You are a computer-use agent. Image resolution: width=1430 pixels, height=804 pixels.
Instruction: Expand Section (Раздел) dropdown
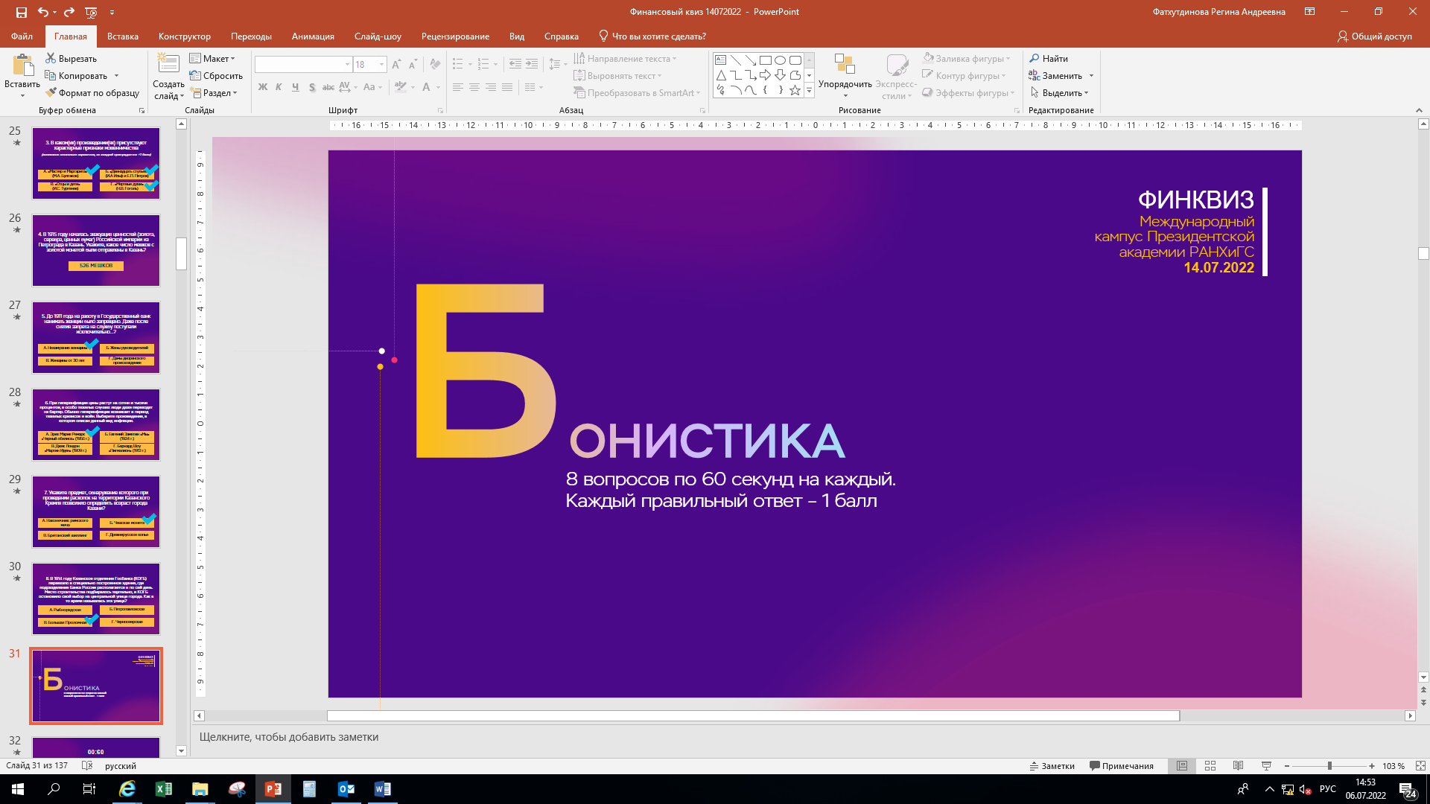tap(214, 93)
